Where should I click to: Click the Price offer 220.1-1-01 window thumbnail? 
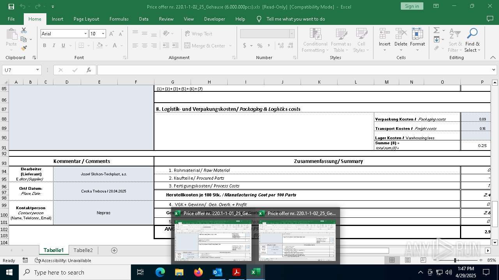212,236
